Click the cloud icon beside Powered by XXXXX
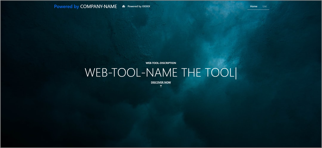 (124, 6)
